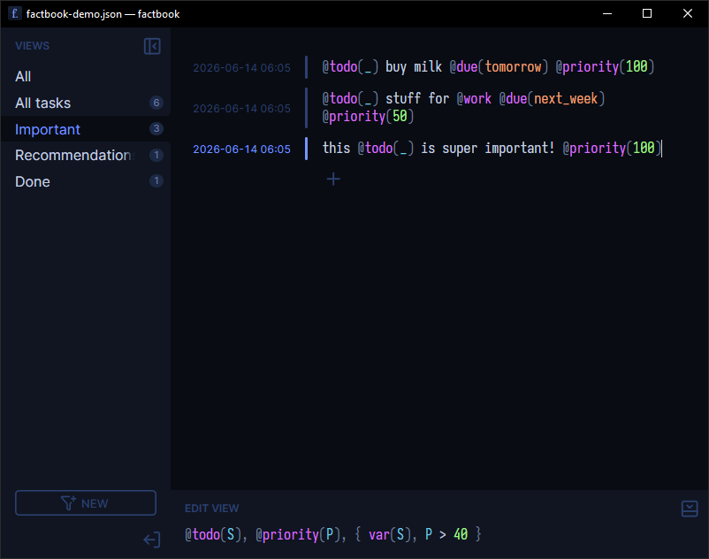Click the Important count badge 3
This screenshot has height=559, width=709.
156,129
